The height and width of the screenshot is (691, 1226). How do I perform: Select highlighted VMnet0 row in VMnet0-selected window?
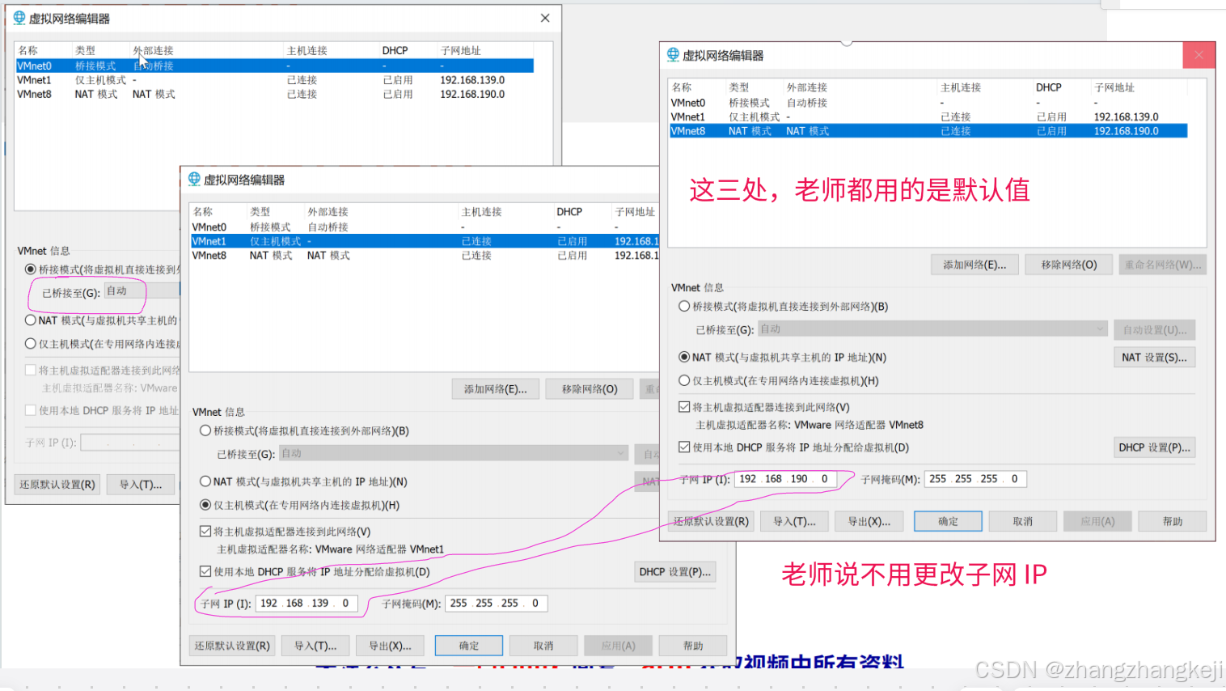point(275,66)
